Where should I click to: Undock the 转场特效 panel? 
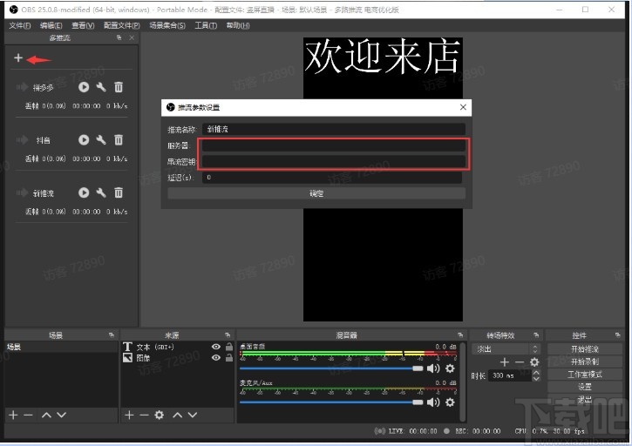tap(536, 334)
